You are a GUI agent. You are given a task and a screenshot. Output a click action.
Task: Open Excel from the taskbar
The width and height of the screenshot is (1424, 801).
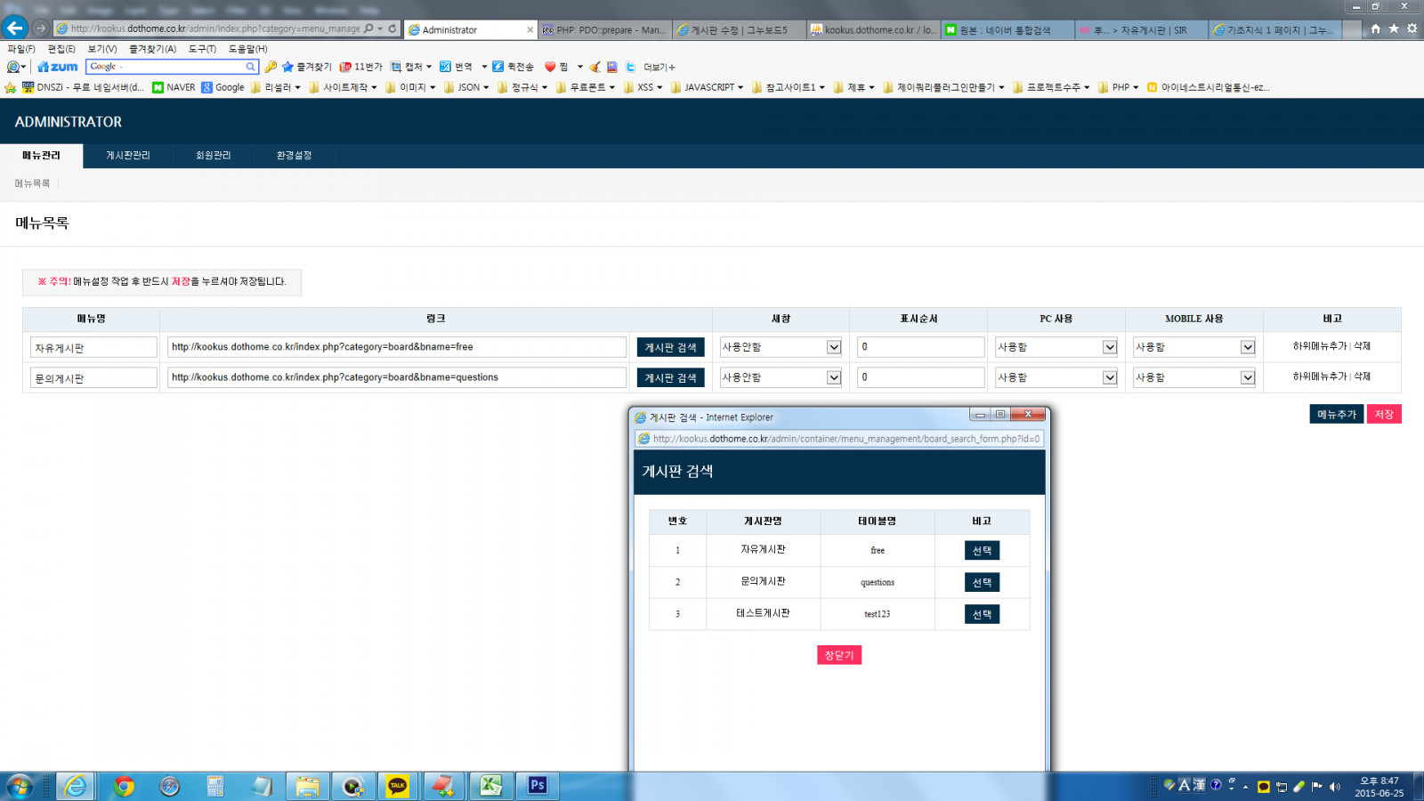click(490, 786)
